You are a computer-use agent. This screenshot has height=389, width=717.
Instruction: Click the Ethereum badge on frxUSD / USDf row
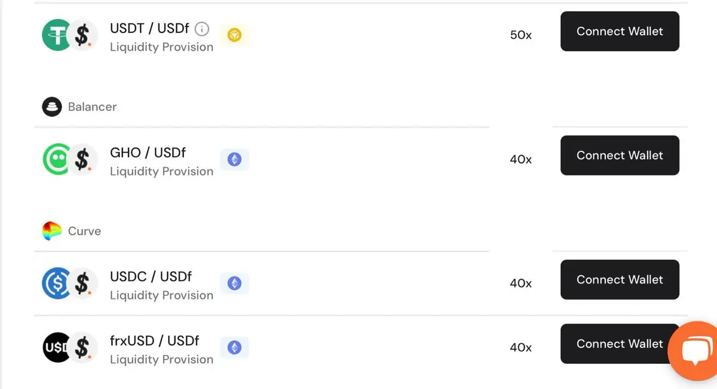coord(234,347)
